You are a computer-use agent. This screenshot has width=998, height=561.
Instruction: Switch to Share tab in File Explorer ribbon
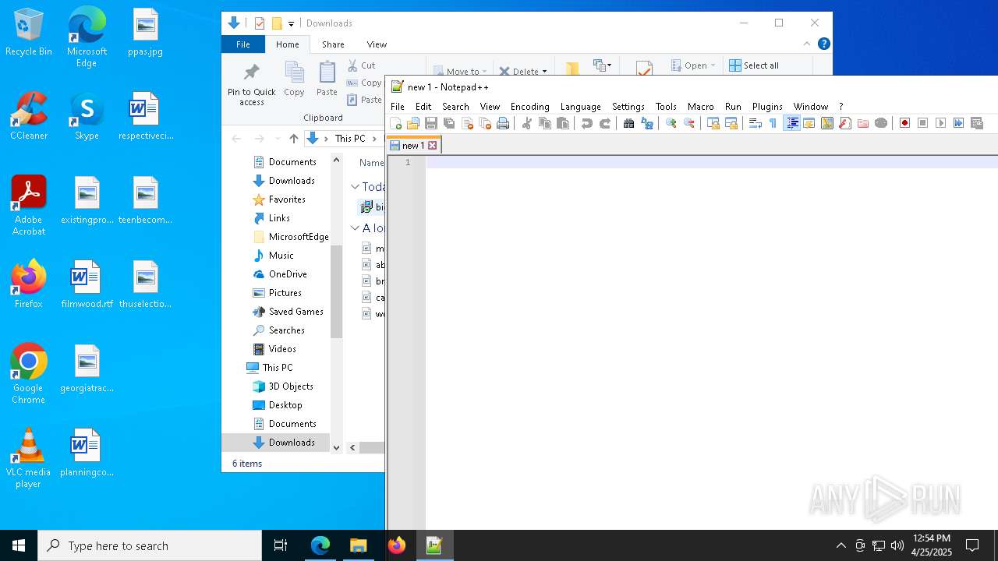pyautogui.click(x=333, y=44)
